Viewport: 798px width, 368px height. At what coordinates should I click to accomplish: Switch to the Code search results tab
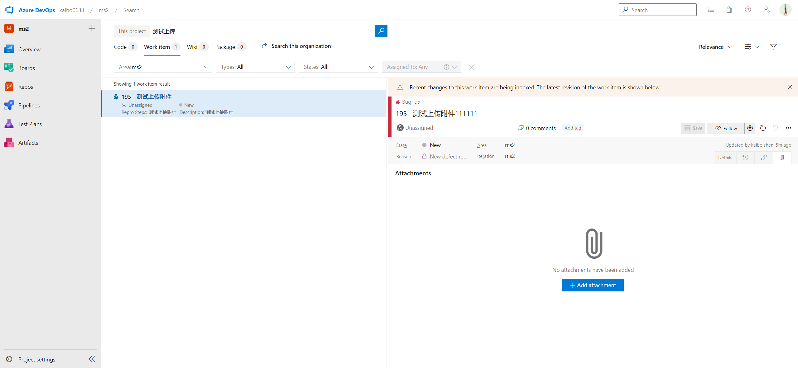[119, 47]
